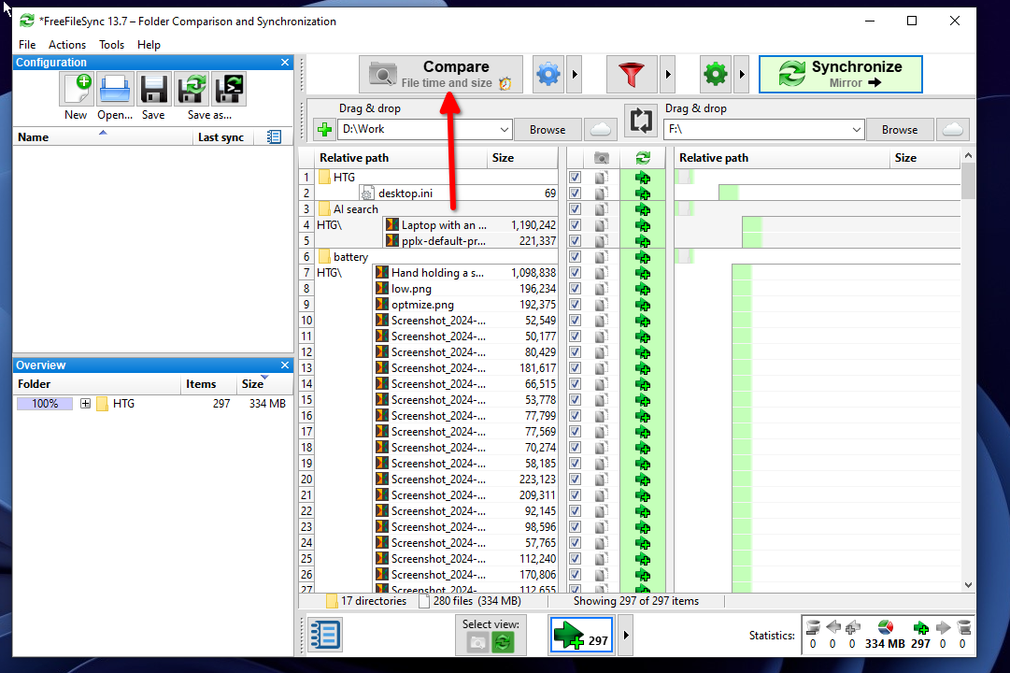Click the Save as batch job icon
1010x673 pixels.
229,89
